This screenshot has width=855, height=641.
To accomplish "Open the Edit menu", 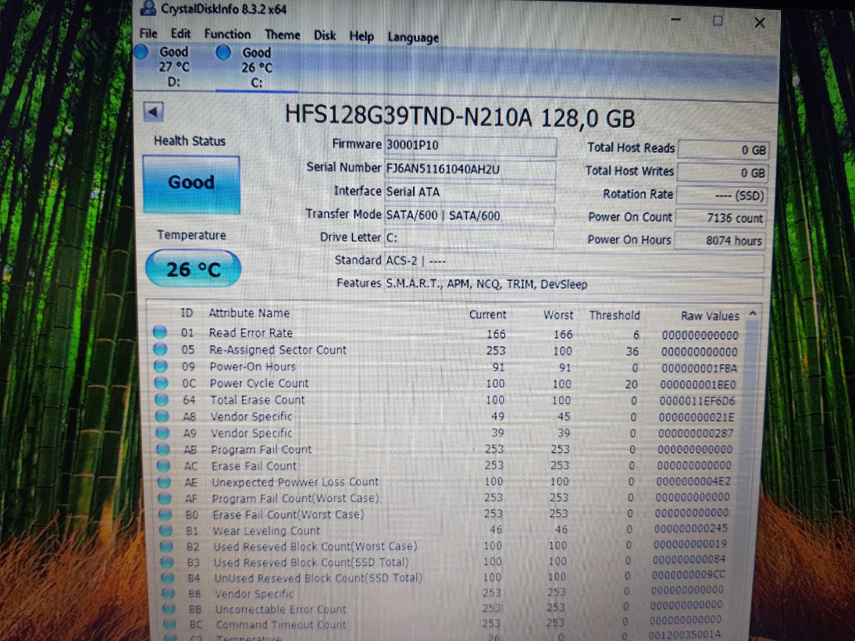I will pyautogui.click(x=181, y=34).
